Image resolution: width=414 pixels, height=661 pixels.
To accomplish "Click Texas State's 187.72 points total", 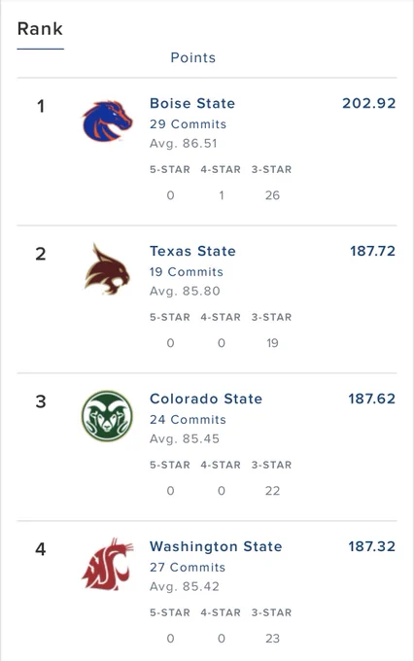I will pos(372,251).
